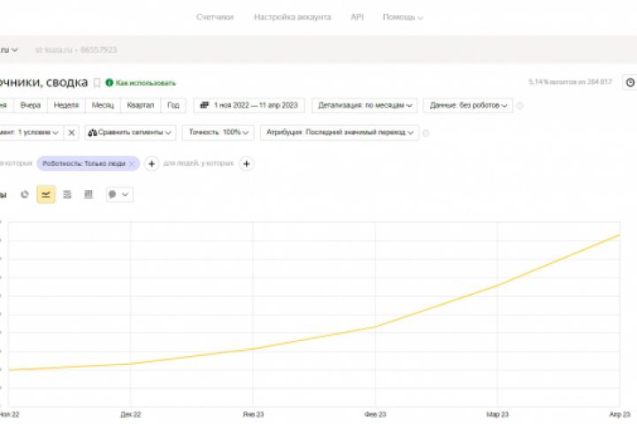Open the 'Детализация: по месяцам' dropdown
The width and height of the screenshot is (637, 424).
pyautogui.click(x=363, y=105)
